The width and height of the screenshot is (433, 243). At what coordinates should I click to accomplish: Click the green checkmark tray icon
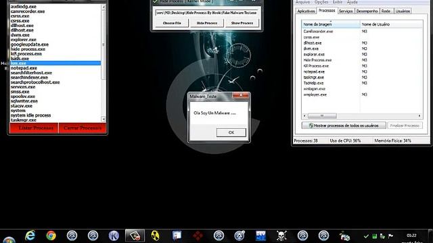pos(366,236)
